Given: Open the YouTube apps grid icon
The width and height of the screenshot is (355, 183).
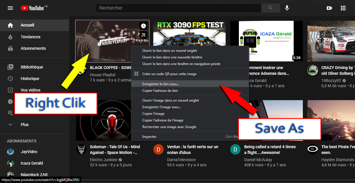Looking at the screenshot, I should [343, 8].
